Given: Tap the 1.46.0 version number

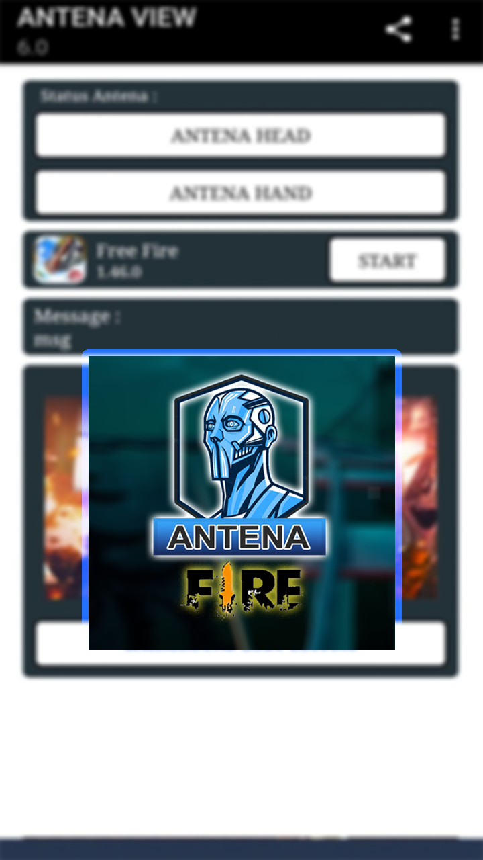Looking at the screenshot, I should [119, 272].
